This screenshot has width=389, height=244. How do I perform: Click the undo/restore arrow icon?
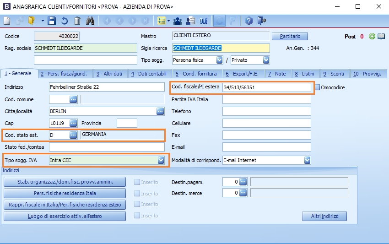(65, 21)
